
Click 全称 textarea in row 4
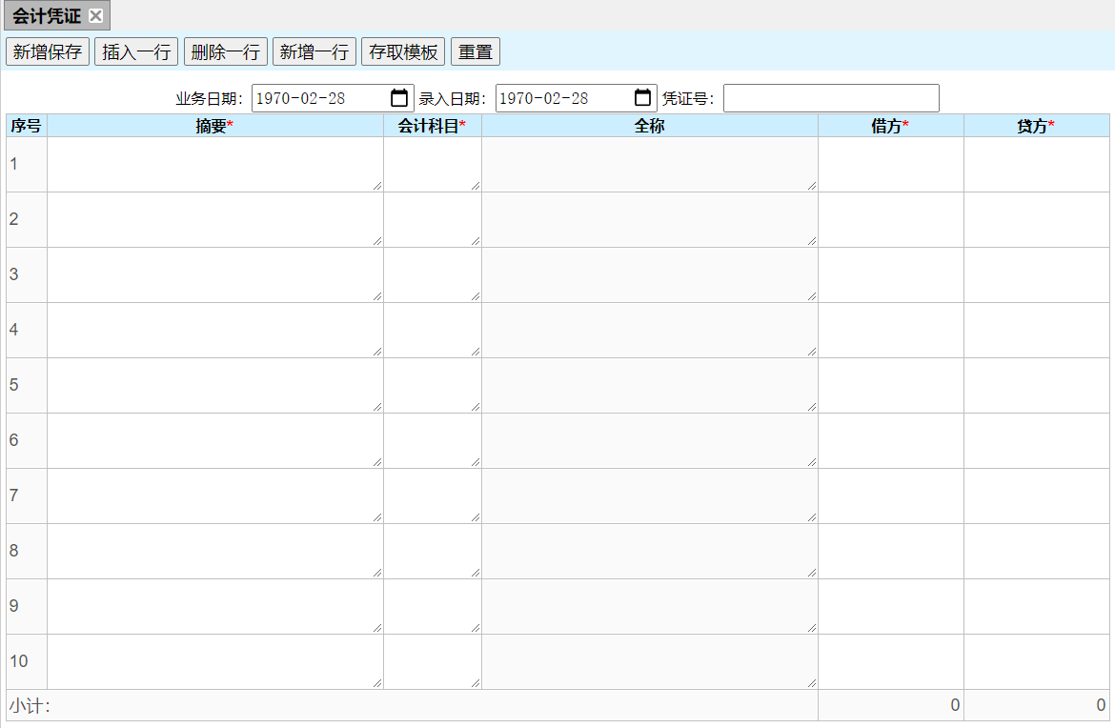click(649, 330)
